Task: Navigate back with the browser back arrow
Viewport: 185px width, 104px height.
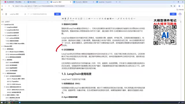Action: click(x=2, y=6)
